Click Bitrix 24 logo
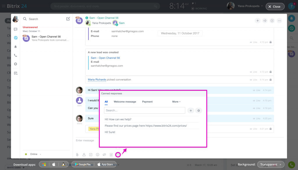The height and width of the screenshot is (170, 298). 17,6
